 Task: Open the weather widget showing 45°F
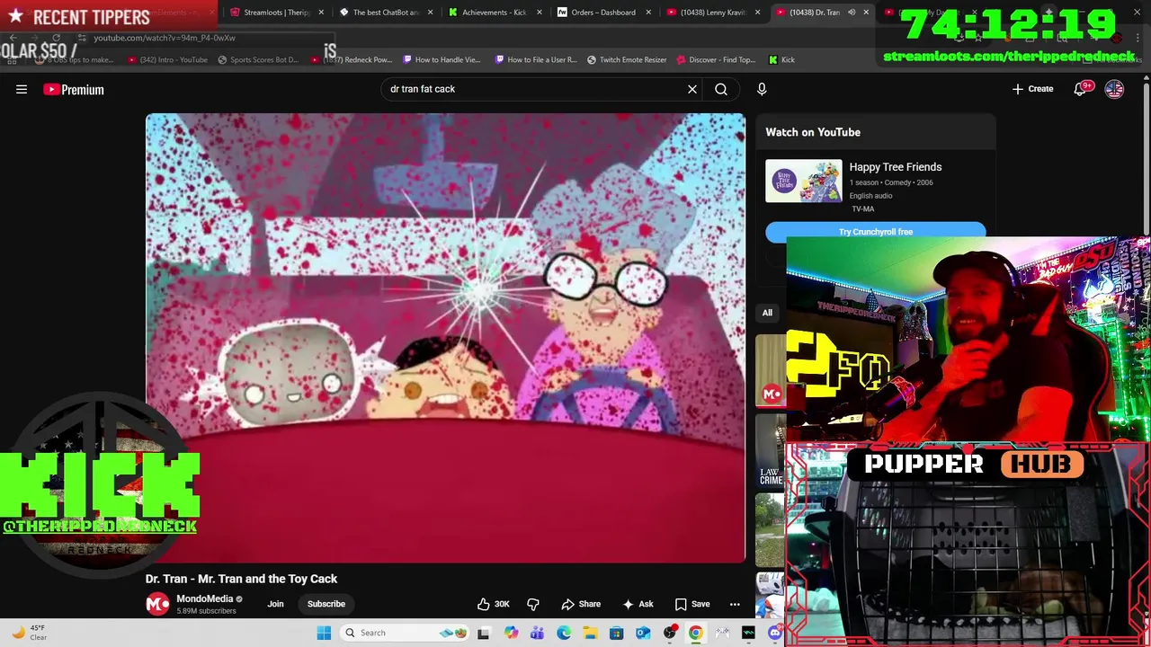pyautogui.click(x=30, y=633)
